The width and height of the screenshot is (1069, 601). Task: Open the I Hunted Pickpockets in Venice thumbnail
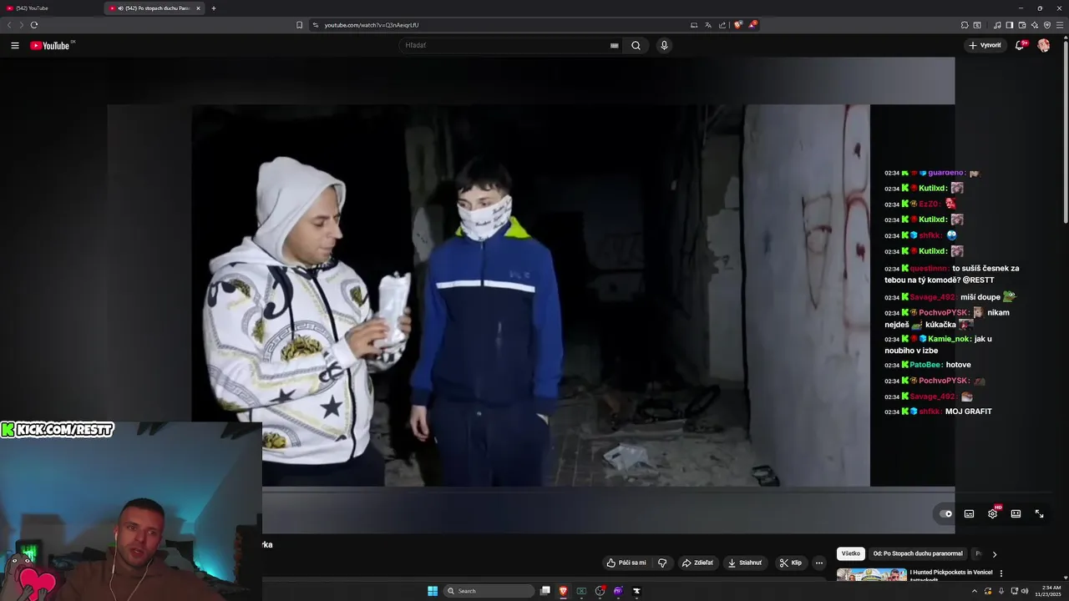tap(872, 575)
